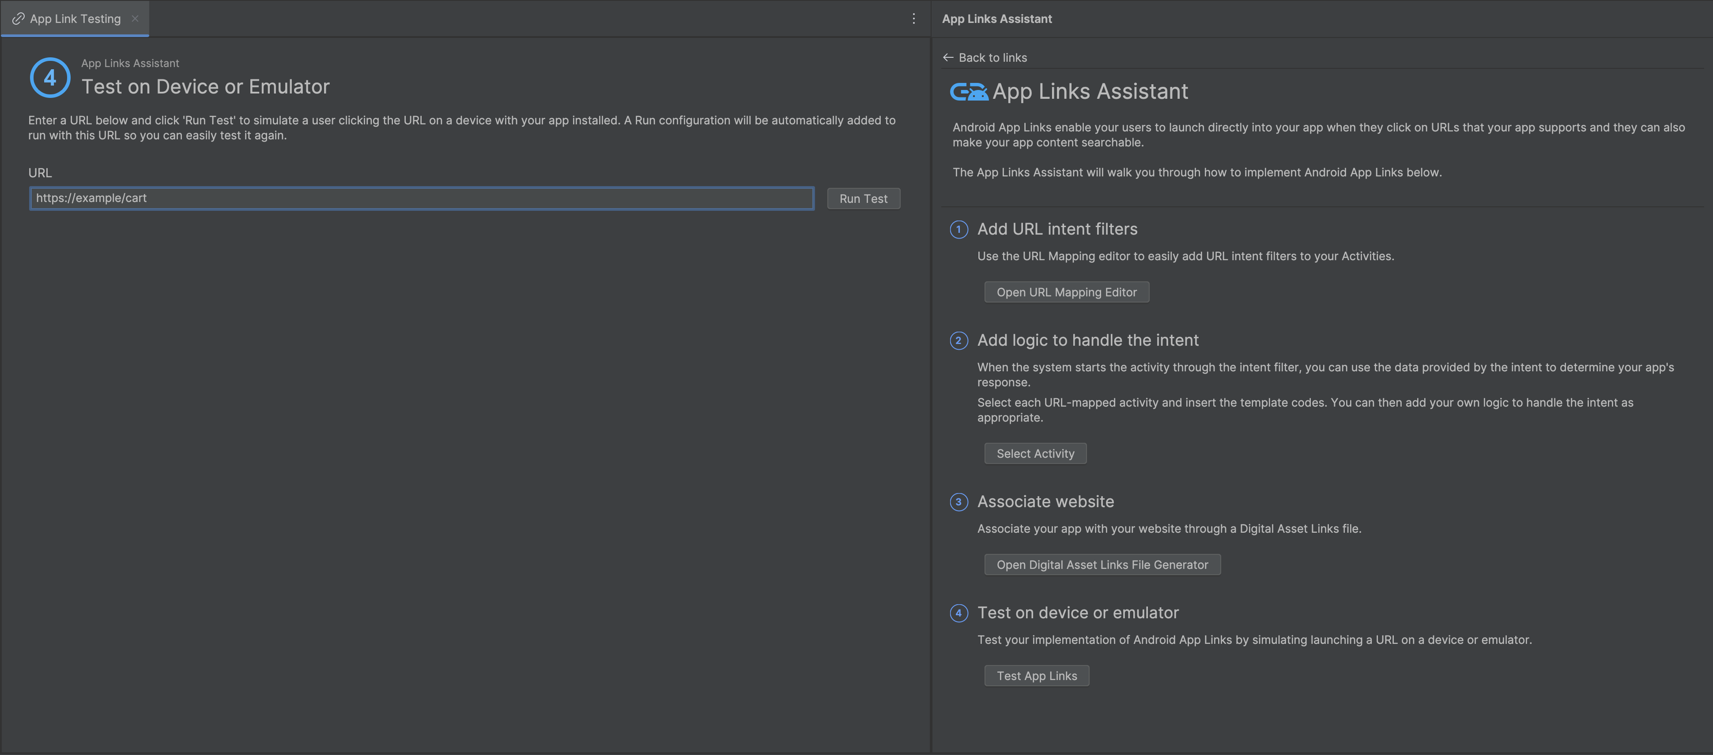Click the step 2 circle next to Add logic
The height and width of the screenshot is (755, 1713).
point(958,340)
